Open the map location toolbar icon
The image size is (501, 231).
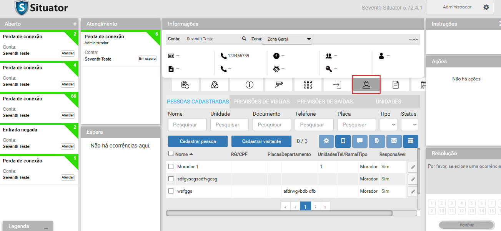click(x=215, y=85)
